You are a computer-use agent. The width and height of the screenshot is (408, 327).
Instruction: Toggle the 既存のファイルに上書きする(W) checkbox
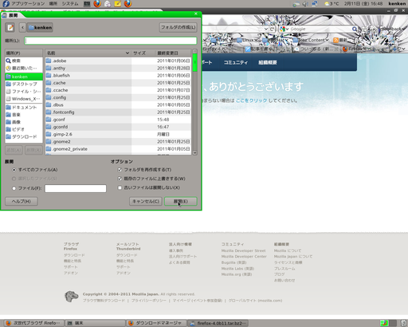pos(120,179)
